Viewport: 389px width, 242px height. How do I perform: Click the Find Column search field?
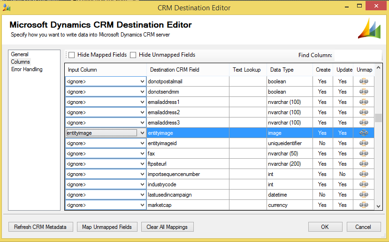[x=357, y=55]
